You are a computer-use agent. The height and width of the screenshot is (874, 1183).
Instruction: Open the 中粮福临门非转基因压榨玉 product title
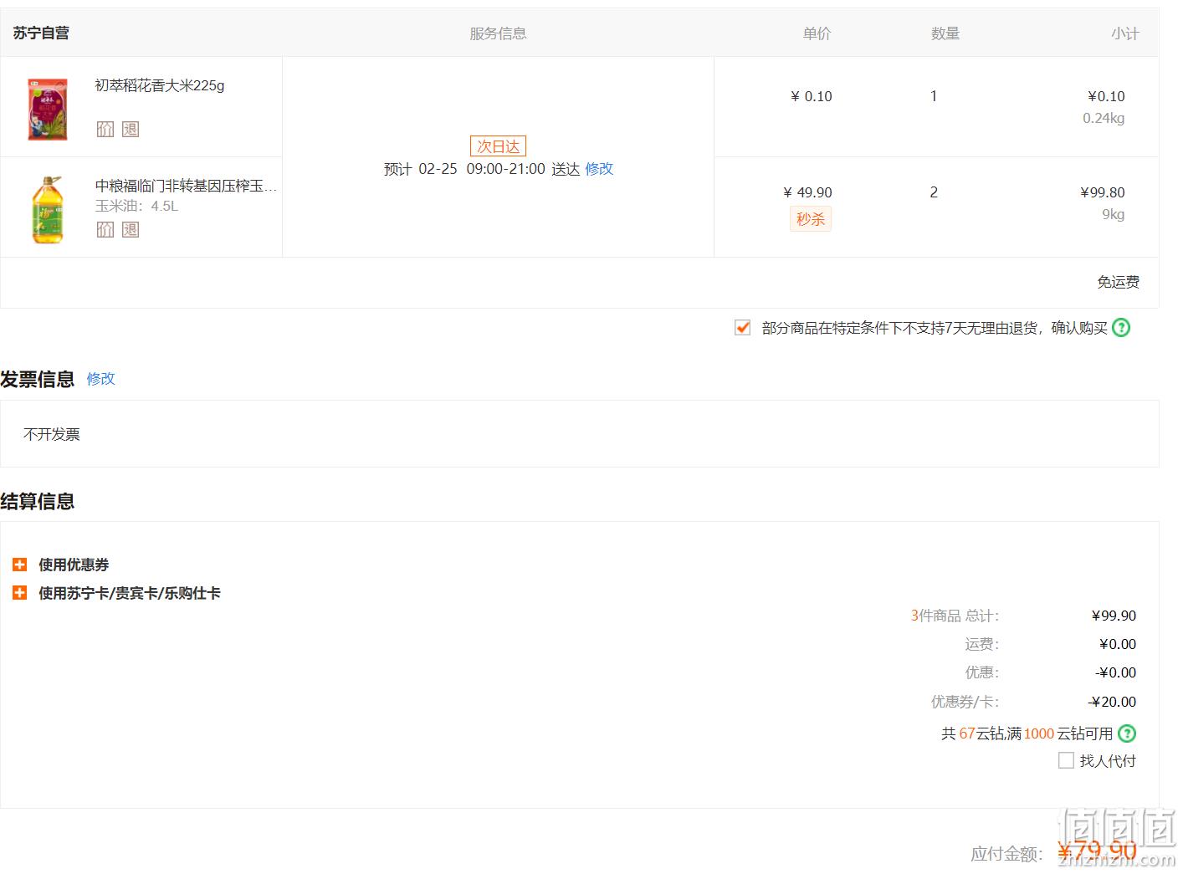(x=186, y=186)
